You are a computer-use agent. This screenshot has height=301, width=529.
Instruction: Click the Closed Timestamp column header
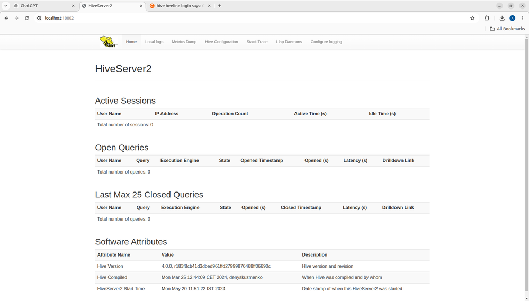click(x=301, y=208)
